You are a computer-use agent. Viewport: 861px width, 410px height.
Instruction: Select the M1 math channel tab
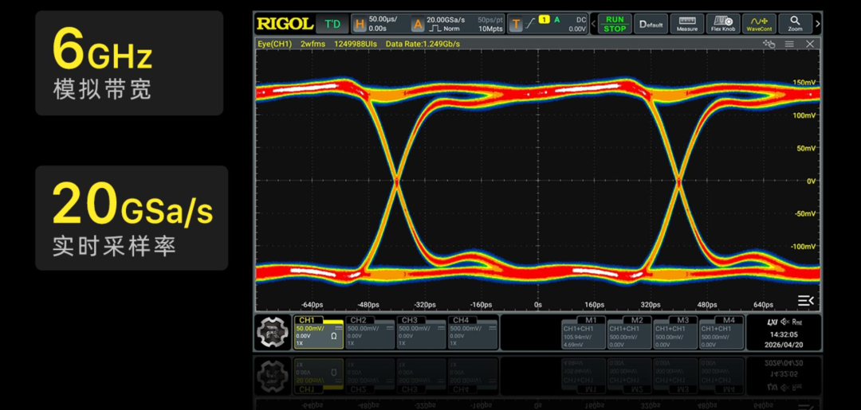click(584, 332)
